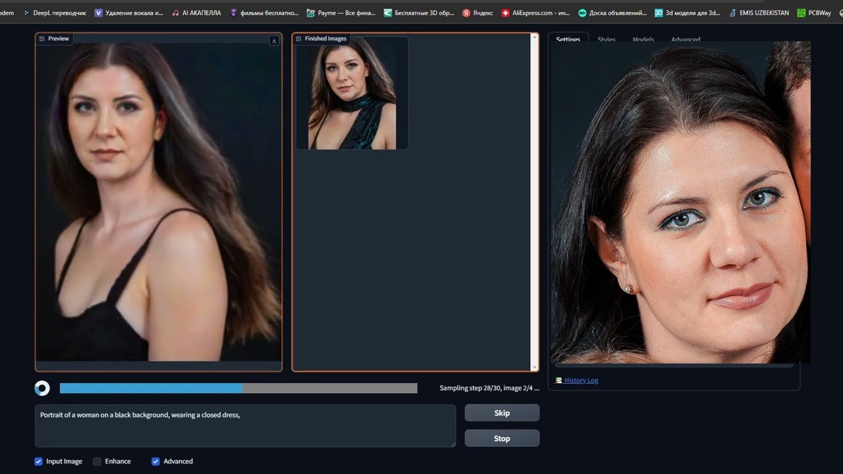Uncheck the Advanced checkbox
This screenshot has width=843, height=474.
pos(155,461)
